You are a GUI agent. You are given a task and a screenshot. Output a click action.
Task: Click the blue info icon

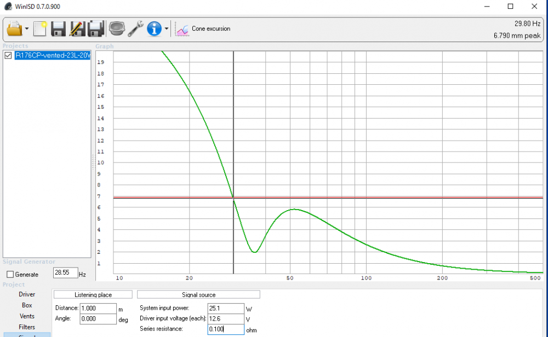pos(154,28)
